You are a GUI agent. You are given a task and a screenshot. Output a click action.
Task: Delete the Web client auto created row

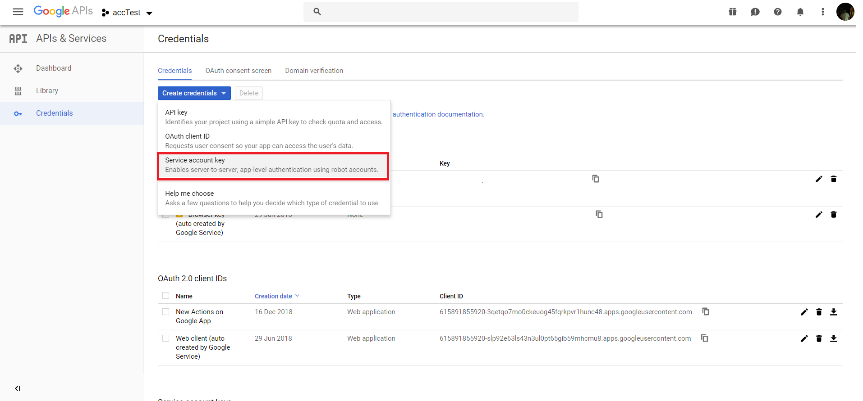(x=819, y=338)
